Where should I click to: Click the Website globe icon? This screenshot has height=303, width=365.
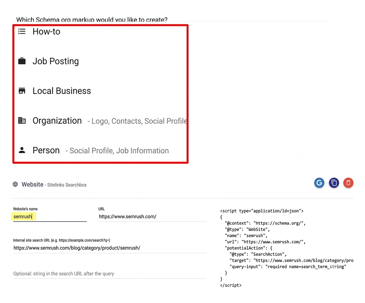[15, 184]
